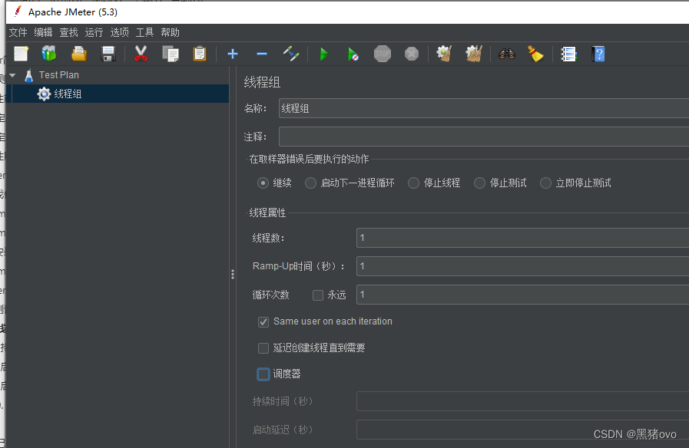Open the 查找 menu
Screen dimensions: 689x448
click(x=68, y=32)
